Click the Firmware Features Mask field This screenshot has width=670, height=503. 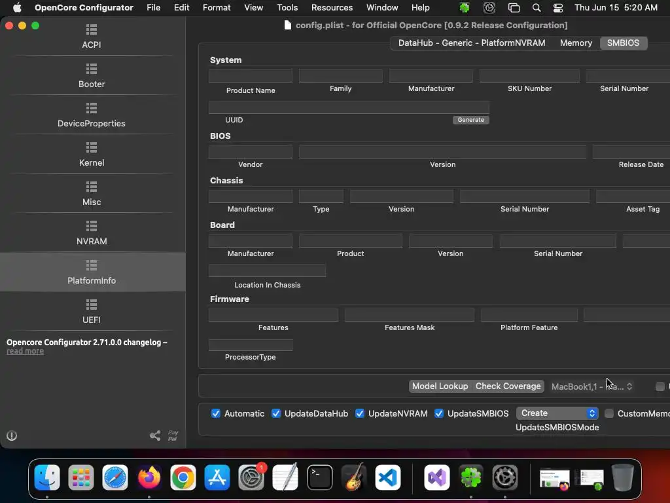pyautogui.click(x=410, y=315)
